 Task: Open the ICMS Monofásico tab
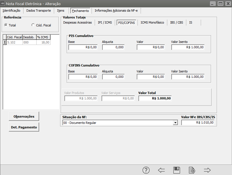(x=152, y=22)
